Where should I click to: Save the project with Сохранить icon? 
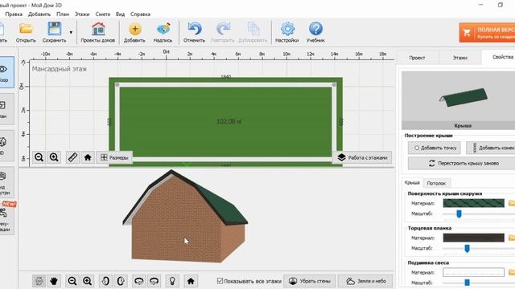click(54, 32)
